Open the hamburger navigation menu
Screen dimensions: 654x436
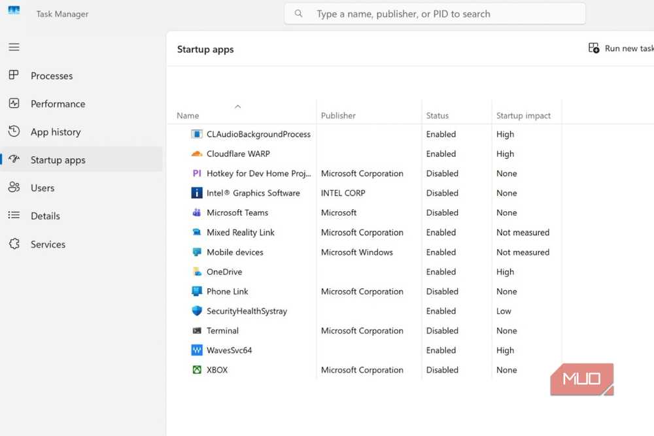[14, 47]
